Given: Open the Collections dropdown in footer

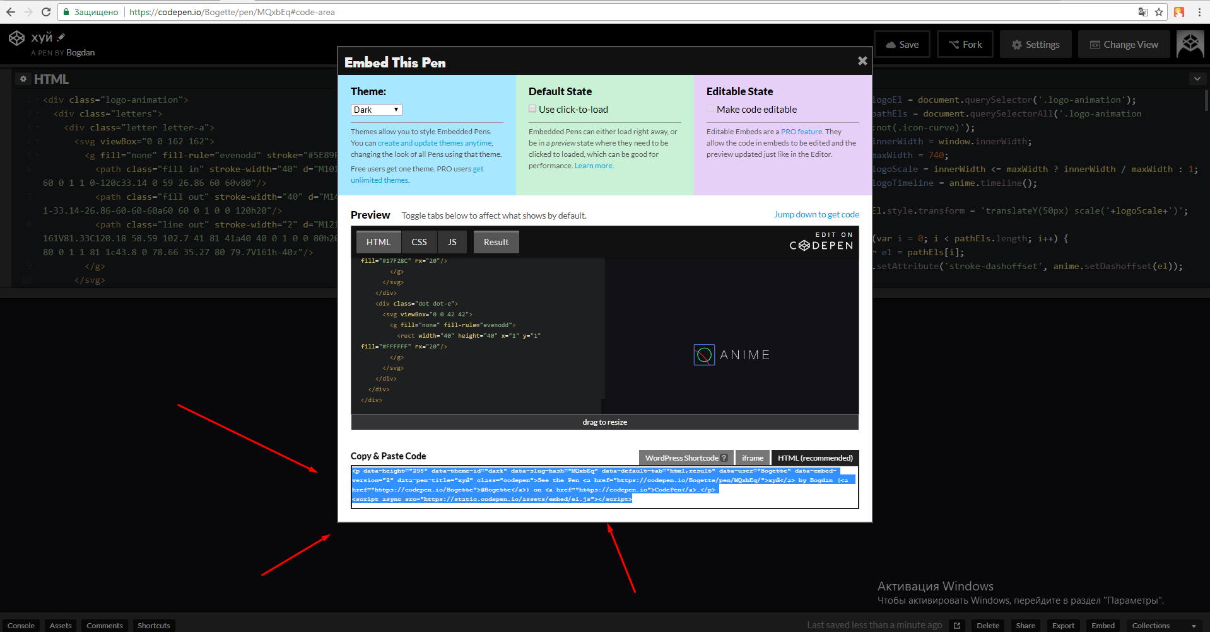Looking at the screenshot, I should pos(1163,626).
